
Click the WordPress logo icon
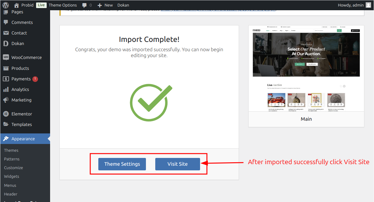pos(6,5)
